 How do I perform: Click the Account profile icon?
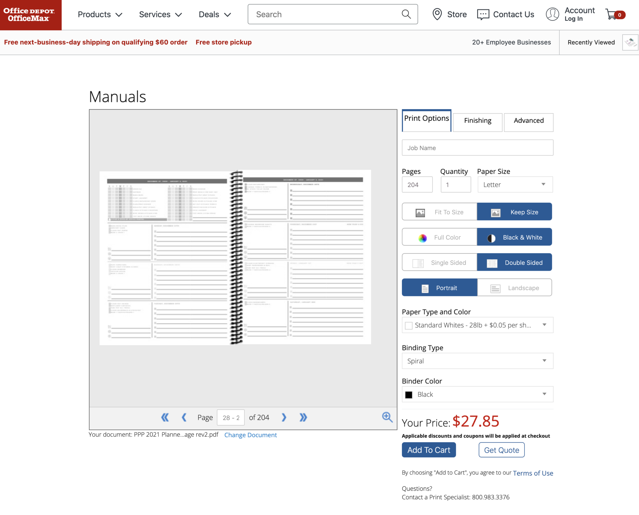click(552, 14)
